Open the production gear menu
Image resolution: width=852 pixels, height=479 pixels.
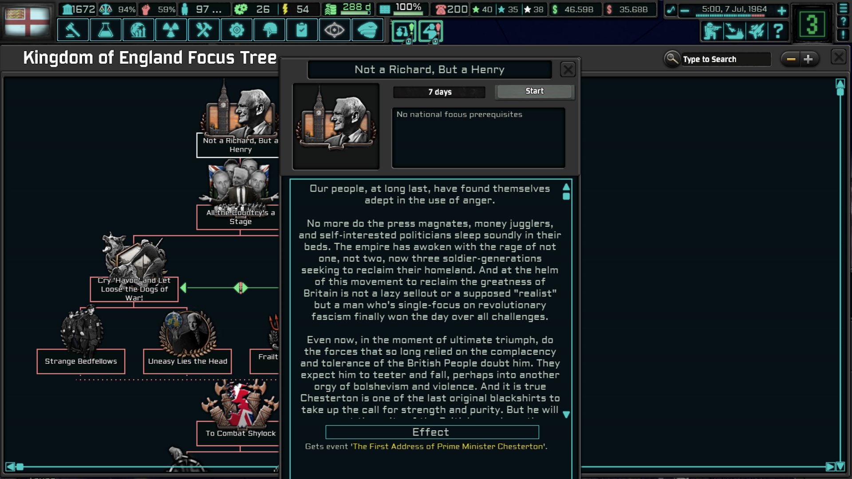tap(237, 30)
